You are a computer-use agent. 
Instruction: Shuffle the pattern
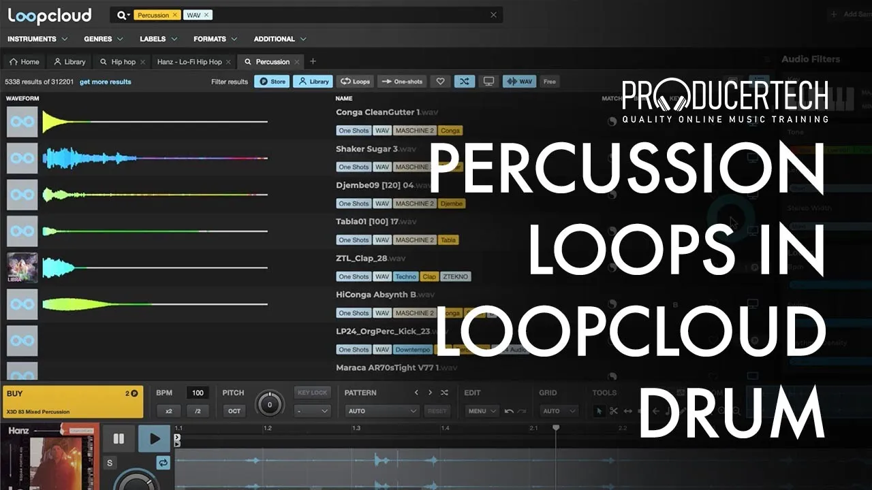tap(444, 393)
